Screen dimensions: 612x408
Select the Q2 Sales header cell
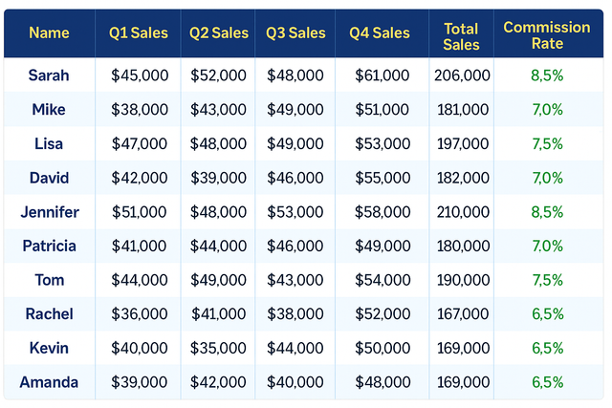[x=218, y=33]
